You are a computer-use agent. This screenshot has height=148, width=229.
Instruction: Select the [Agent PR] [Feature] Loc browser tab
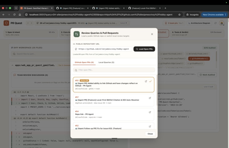click(72, 8)
